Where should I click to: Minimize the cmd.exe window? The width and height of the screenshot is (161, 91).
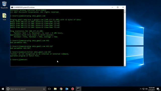(x=112, y=7)
